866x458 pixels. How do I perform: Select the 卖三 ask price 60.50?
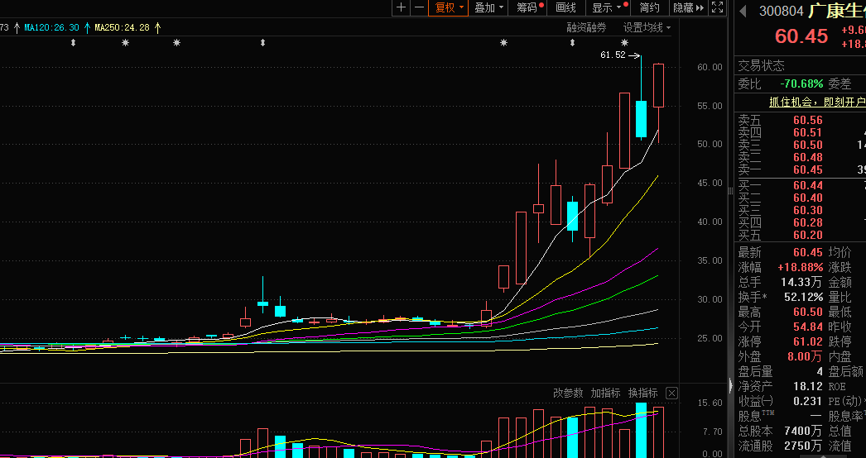[808, 146]
